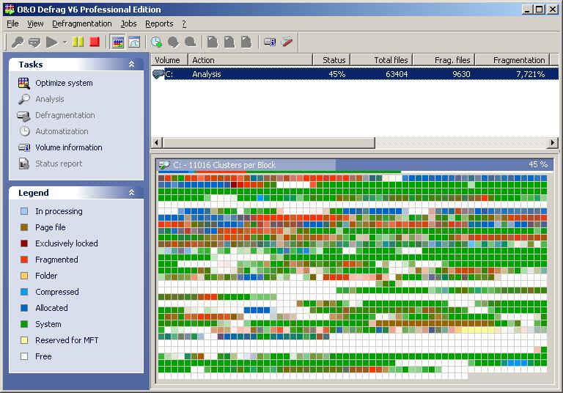Click Optimize system in Tasks
563x393 pixels.
pyautogui.click(x=64, y=83)
